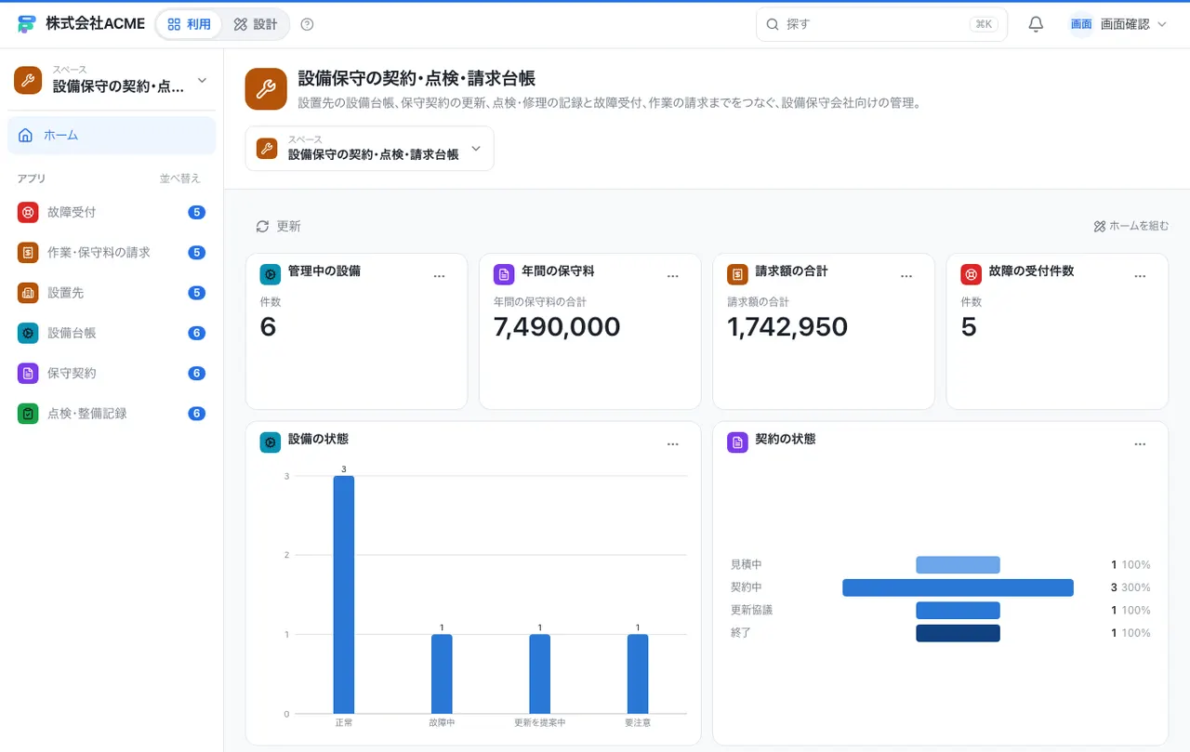1190x752 pixels.
Task: Click the 正常 bar in 設備の状態 chart
Action: tap(343, 595)
